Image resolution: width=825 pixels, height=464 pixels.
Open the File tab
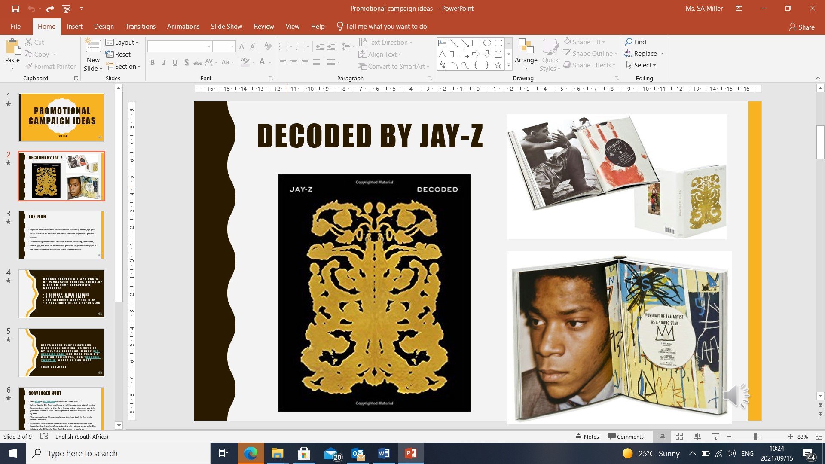(15, 26)
